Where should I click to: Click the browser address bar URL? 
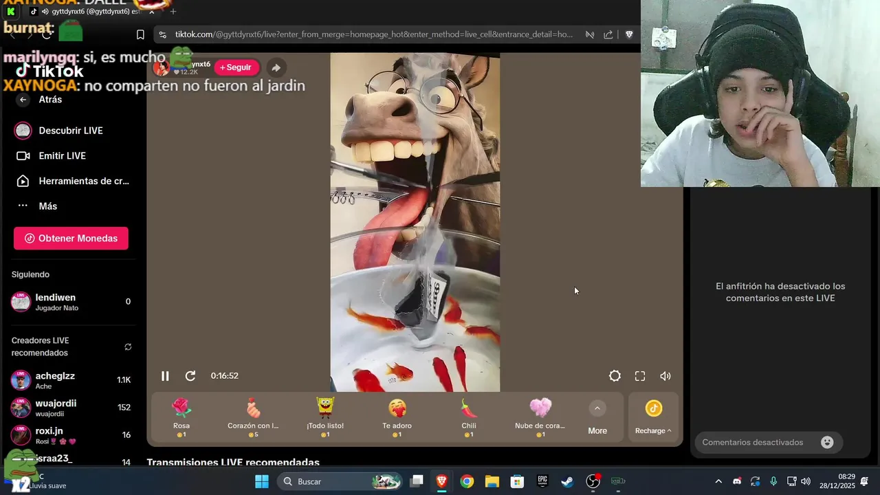(x=373, y=34)
